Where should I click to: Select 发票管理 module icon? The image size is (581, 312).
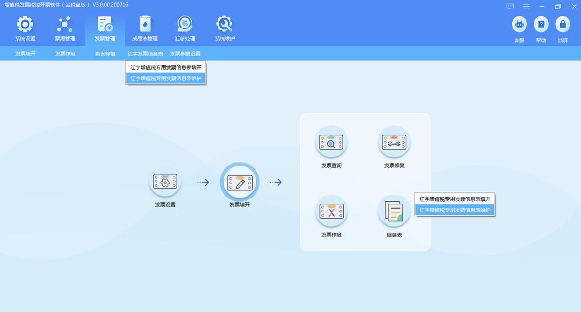pos(105,24)
